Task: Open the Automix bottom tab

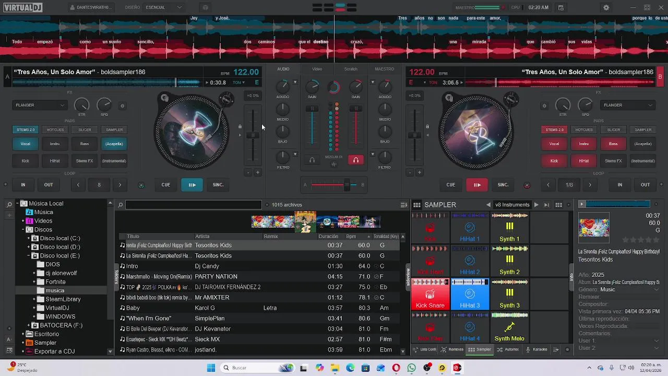Action: click(x=508, y=349)
